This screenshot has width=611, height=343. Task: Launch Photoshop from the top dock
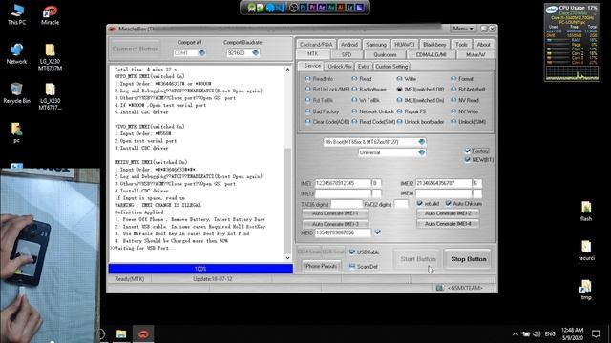coord(304,8)
